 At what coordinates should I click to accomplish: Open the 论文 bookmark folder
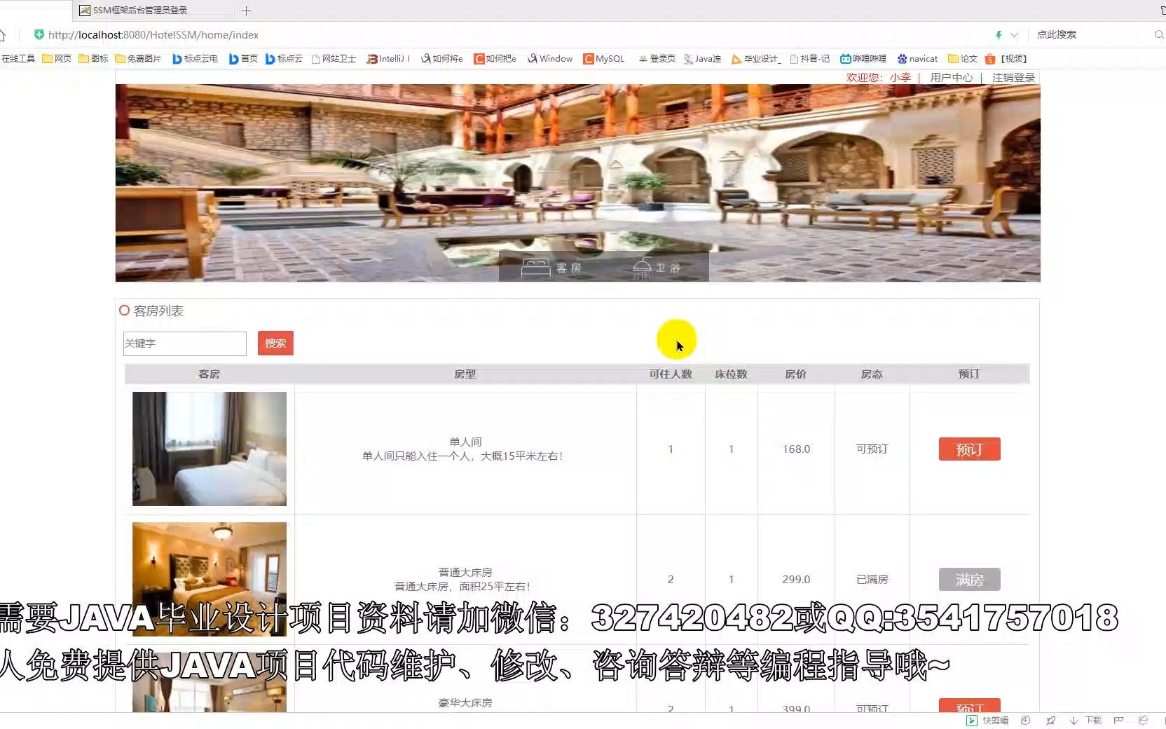click(x=962, y=59)
